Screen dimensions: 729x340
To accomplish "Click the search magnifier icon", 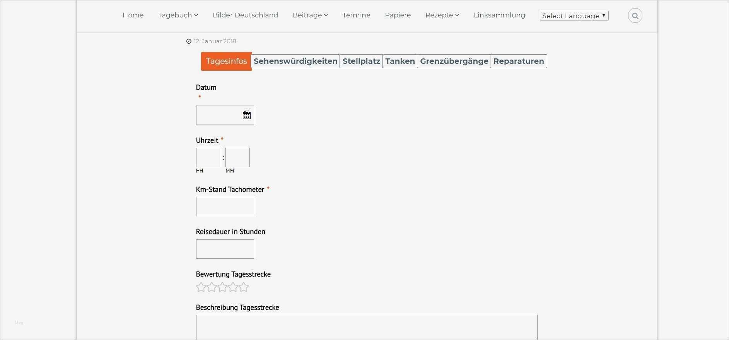I will (635, 16).
